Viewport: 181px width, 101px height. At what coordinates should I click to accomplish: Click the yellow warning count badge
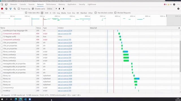(x=170, y=4)
